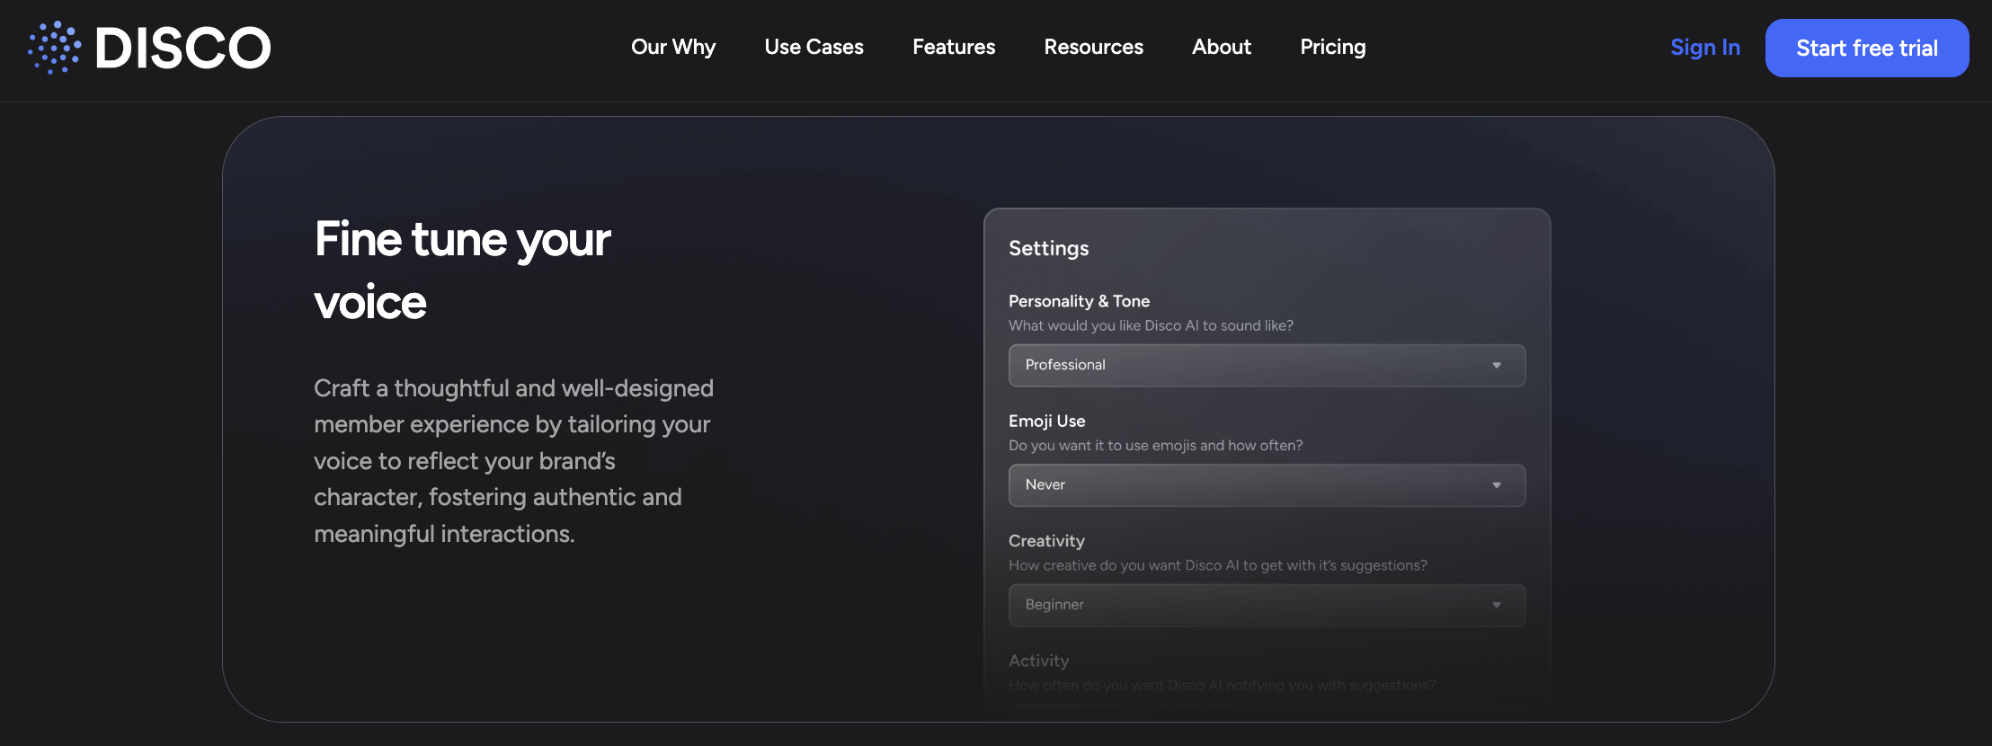Viewport: 1992px width, 746px height.
Task: Open the Never emoji use dropdown
Action: coord(1267,485)
